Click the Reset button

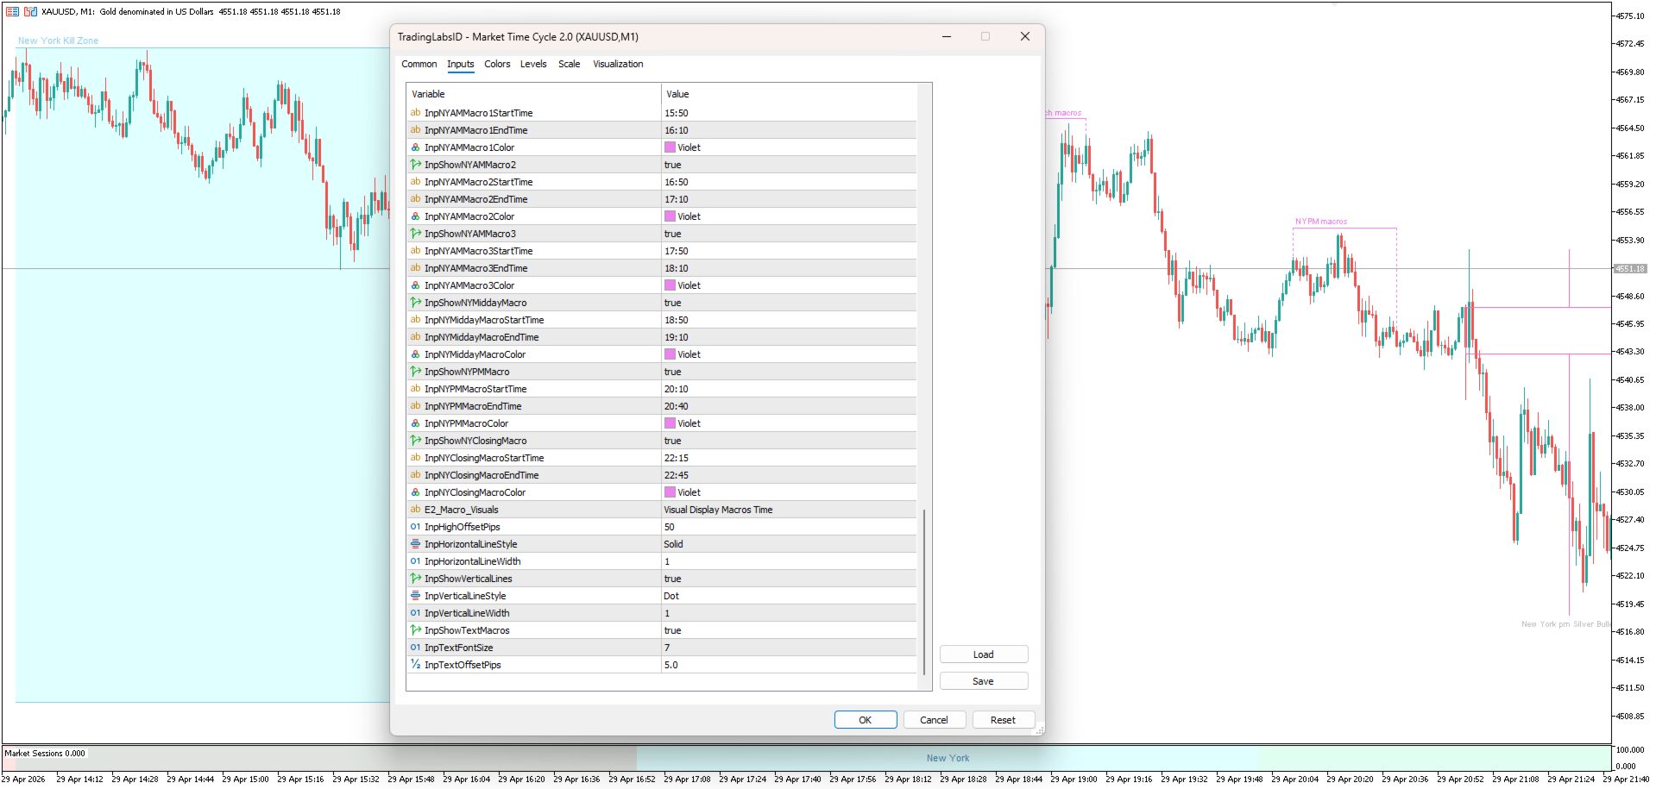pyautogui.click(x=1003, y=720)
